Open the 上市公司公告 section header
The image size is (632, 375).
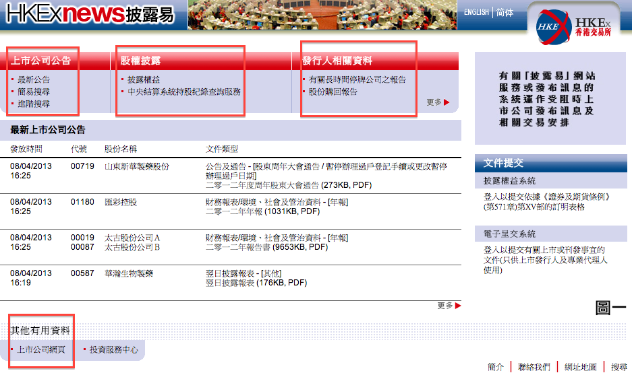pos(40,61)
